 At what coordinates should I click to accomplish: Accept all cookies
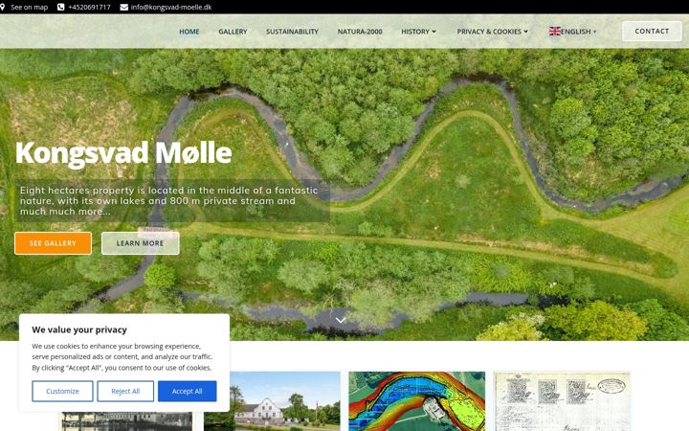pyautogui.click(x=188, y=391)
